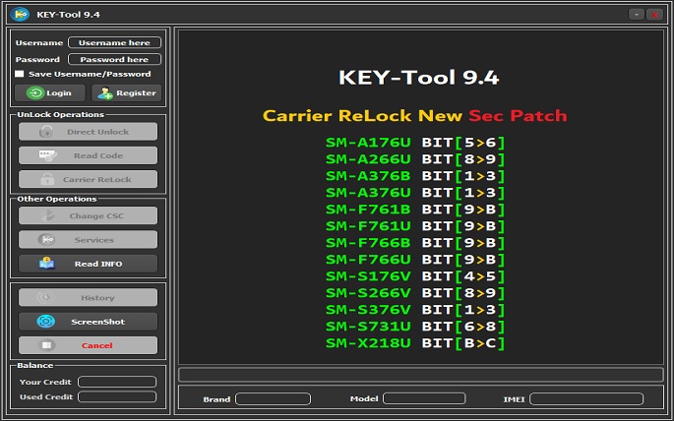This screenshot has height=421, width=674.
Task: Click the SM-A376U model entry
Action: click(368, 193)
